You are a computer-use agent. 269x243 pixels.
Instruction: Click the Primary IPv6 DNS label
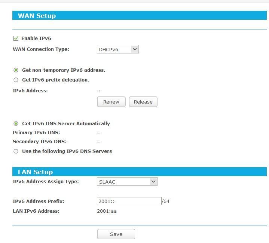(x=36, y=132)
